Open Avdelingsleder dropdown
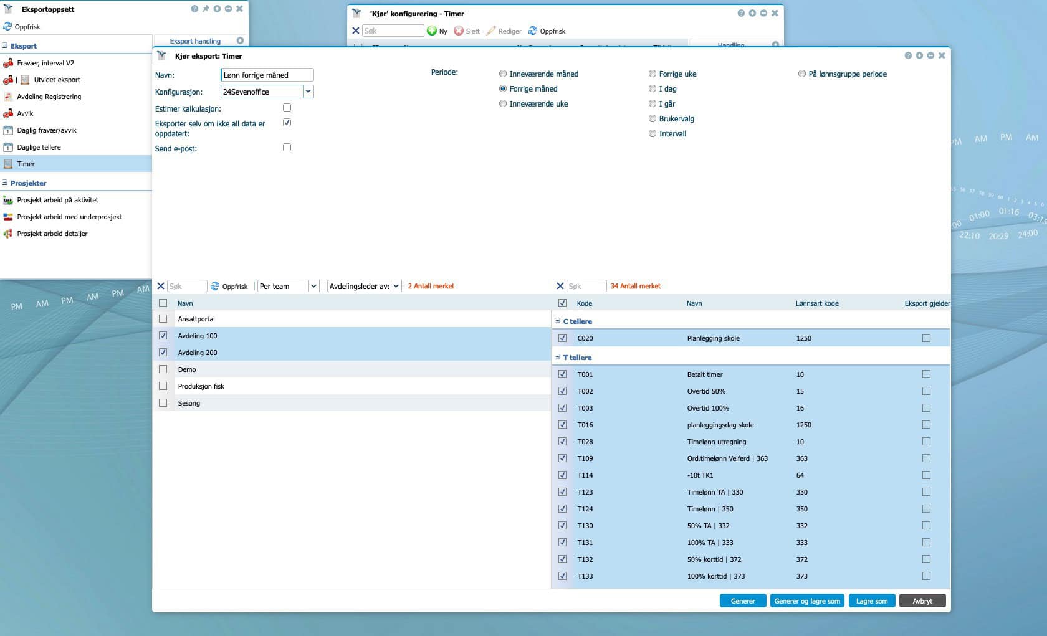The height and width of the screenshot is (636, 1047). 396,286
